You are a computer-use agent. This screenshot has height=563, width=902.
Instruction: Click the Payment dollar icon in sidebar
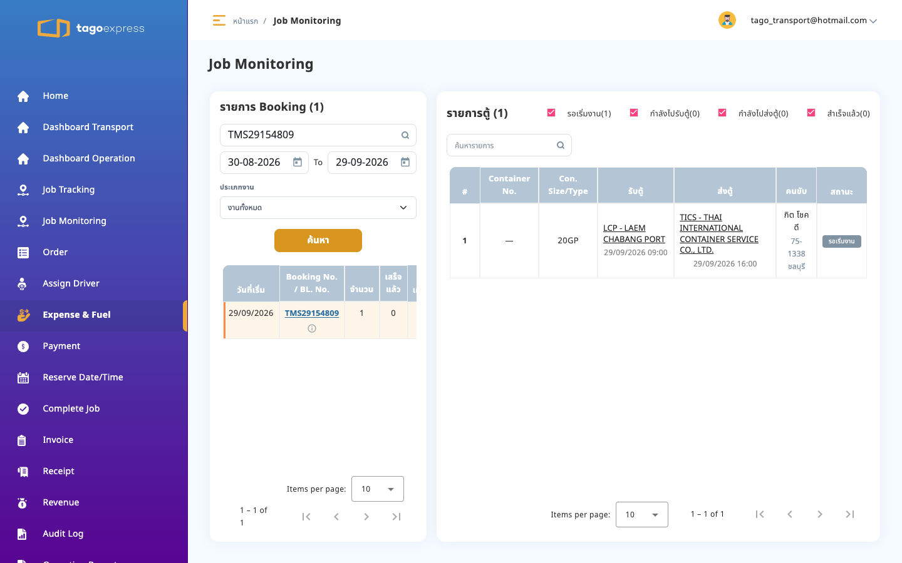pos(23,346)
